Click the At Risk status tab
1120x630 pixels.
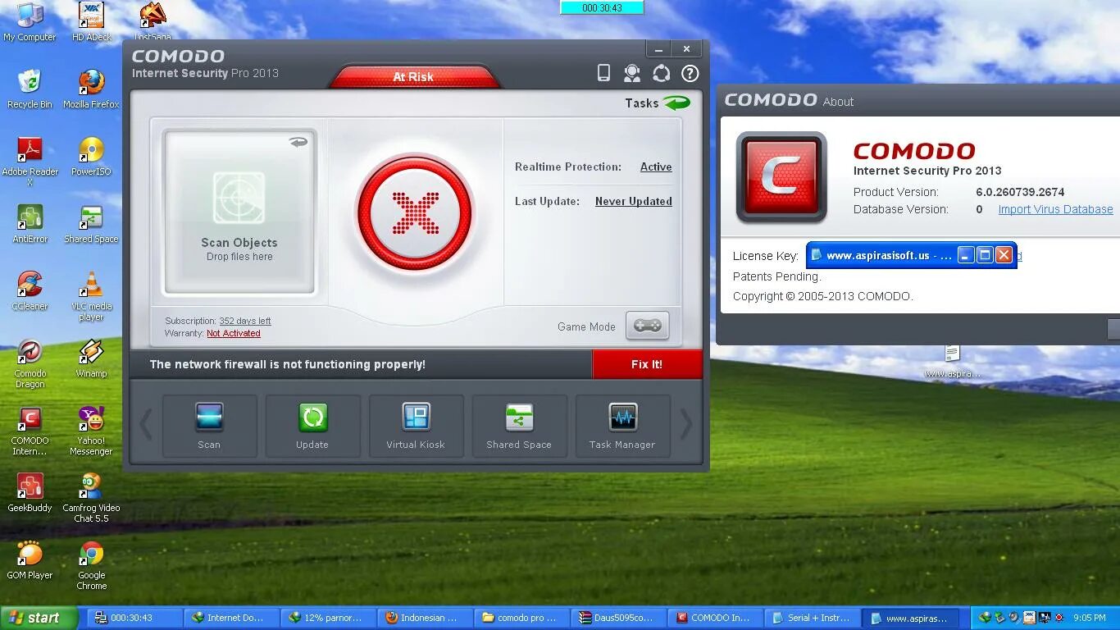click(x=414, y=76)
